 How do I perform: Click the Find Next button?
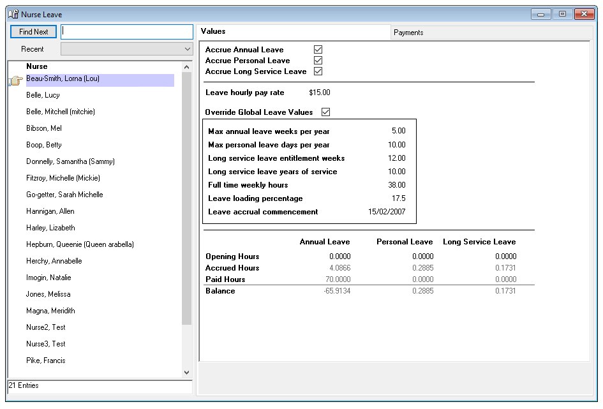[33, 31]
